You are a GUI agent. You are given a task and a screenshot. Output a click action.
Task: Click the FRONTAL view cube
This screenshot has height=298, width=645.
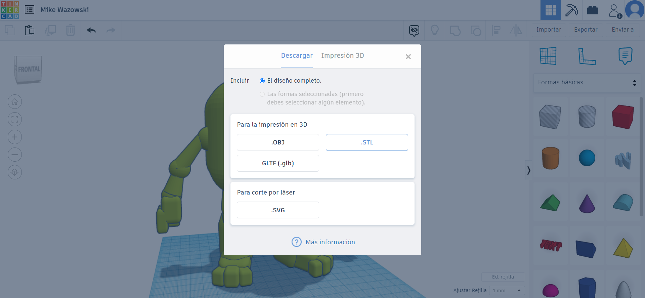point(28,70)
